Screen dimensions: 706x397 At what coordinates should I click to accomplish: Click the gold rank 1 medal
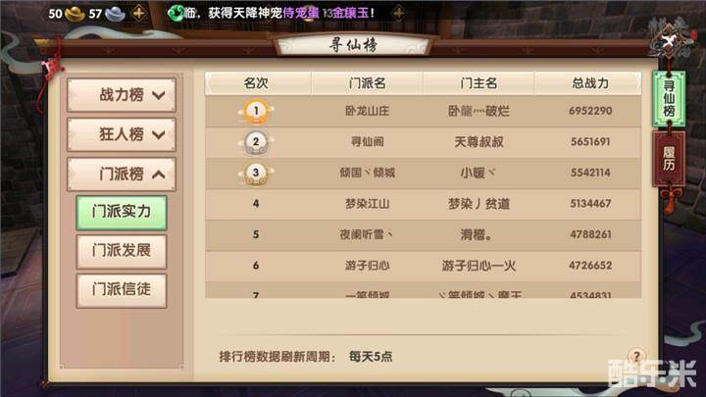tap(256, 111)
